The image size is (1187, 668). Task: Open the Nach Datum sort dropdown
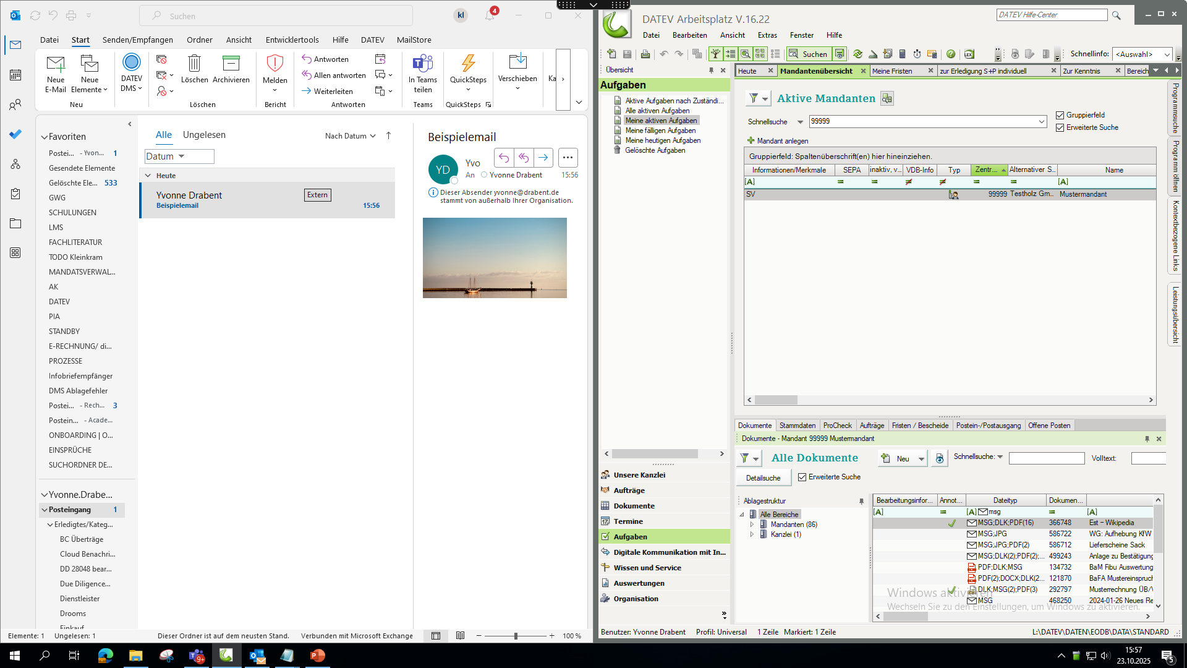[350, 136]
